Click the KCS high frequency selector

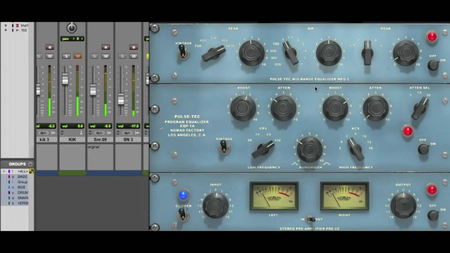[x=356, y=149]
